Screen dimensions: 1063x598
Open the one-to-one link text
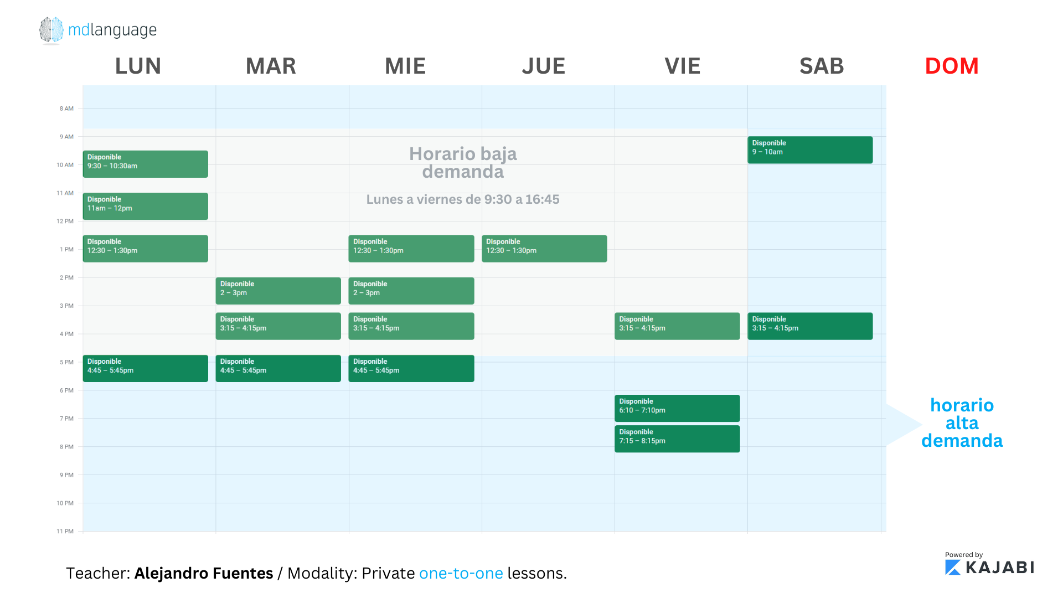click(x=461, y=573)
